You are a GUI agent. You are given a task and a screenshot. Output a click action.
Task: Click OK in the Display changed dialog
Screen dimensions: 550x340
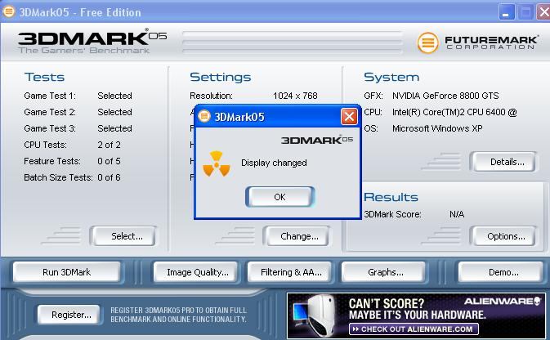pyautogui.click(x=279, y=197)
